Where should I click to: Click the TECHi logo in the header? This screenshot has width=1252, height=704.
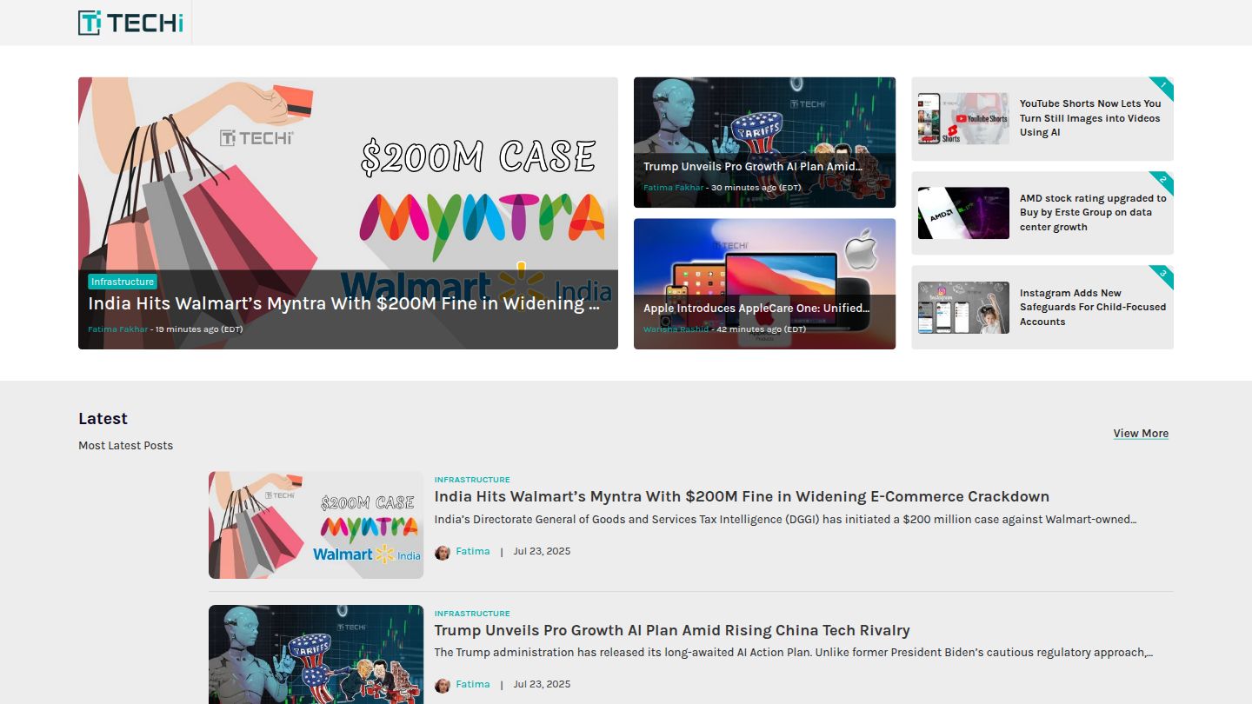click(x=130, y=23)
